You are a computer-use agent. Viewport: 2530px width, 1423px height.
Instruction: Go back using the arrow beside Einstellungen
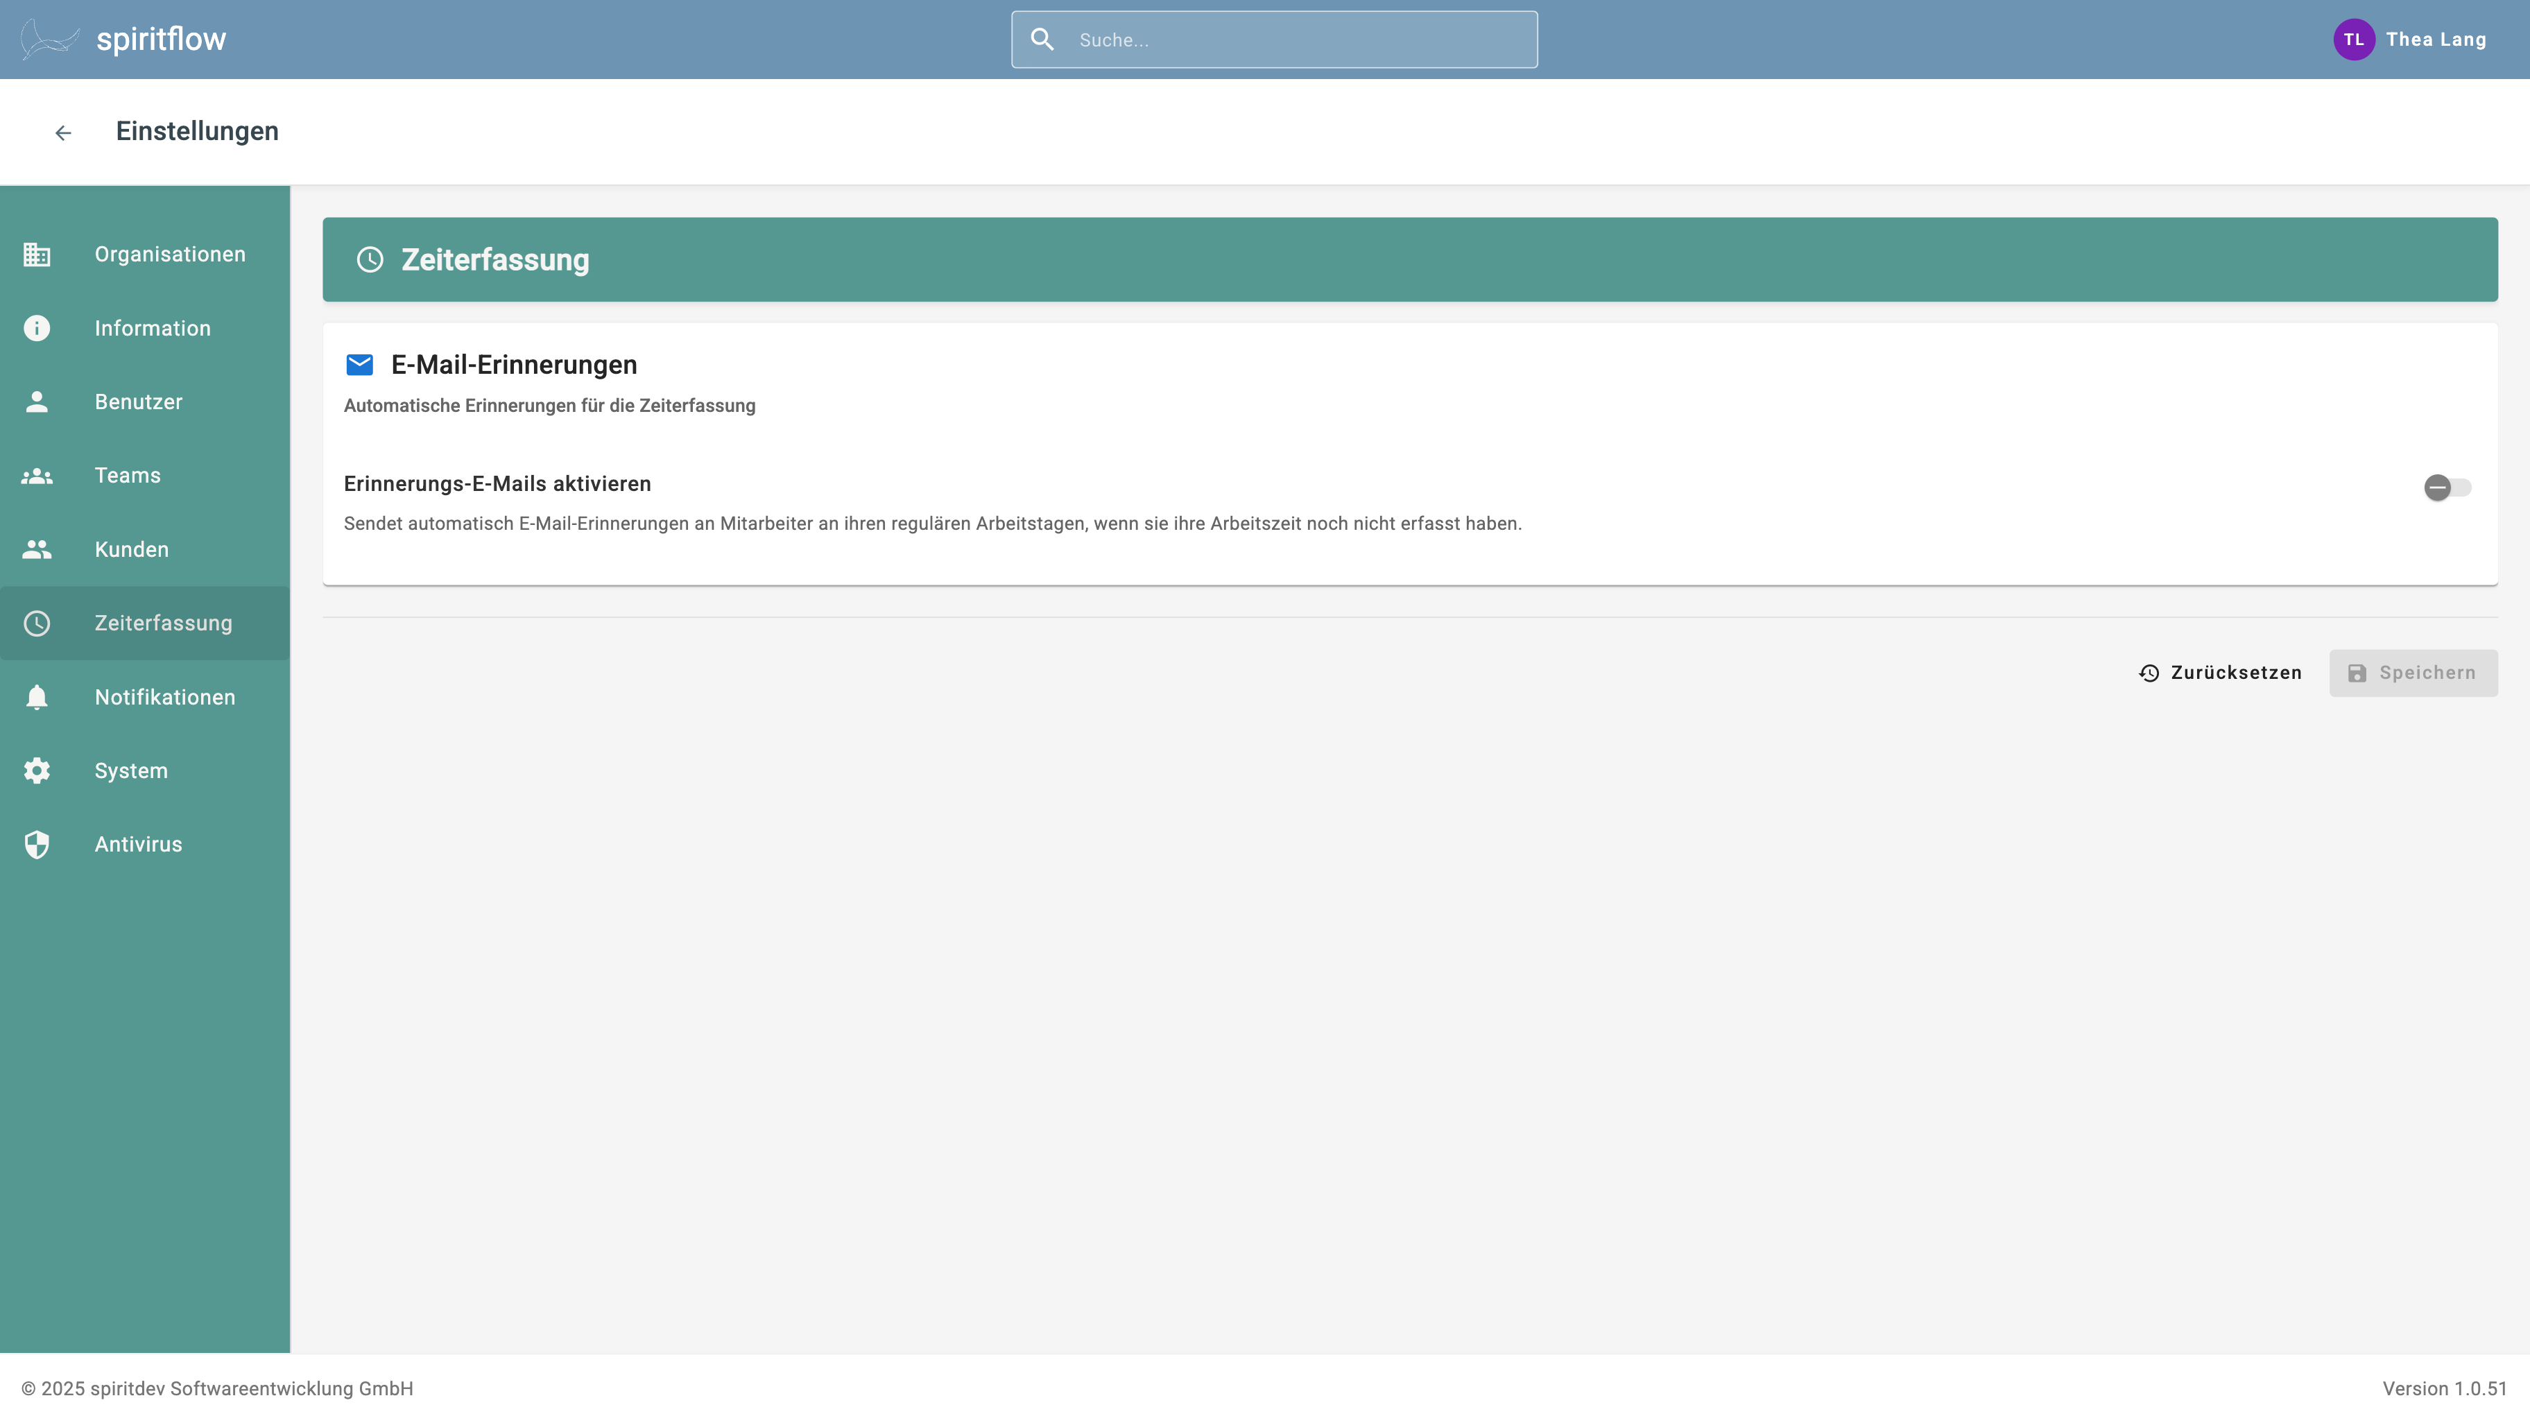(64, 132)
